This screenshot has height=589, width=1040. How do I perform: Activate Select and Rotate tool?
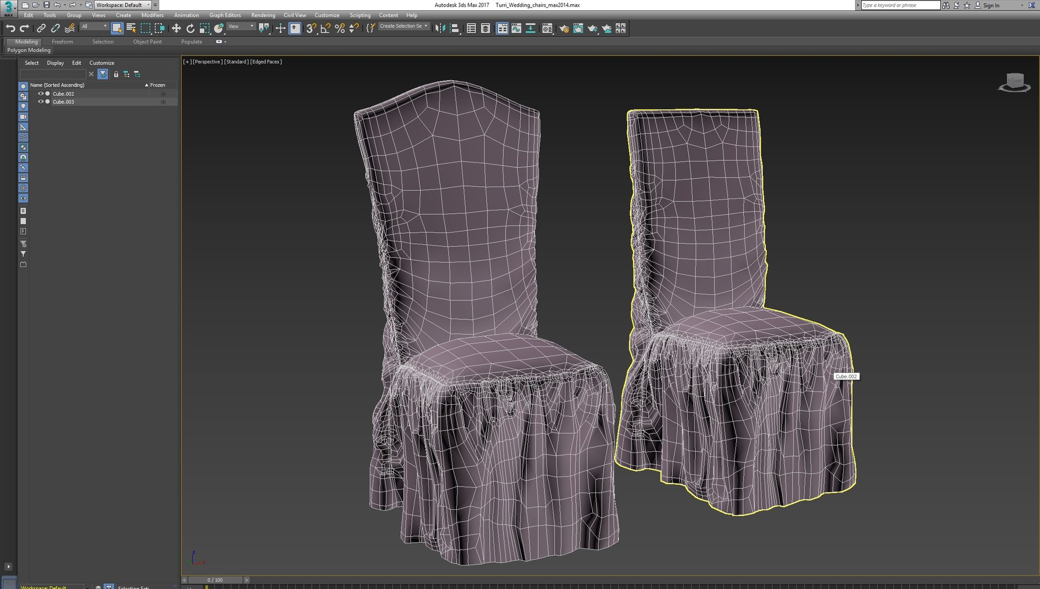(x=190, y=28)
